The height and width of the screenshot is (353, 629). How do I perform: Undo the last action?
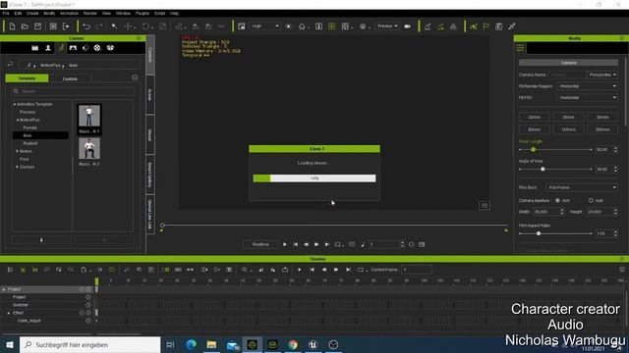coord(86,26)
